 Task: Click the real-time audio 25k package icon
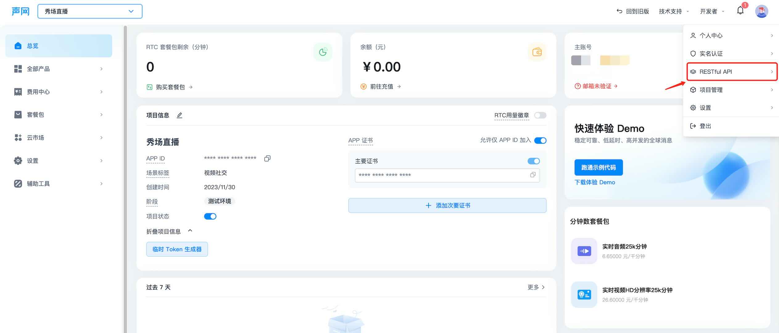[584, 251]
